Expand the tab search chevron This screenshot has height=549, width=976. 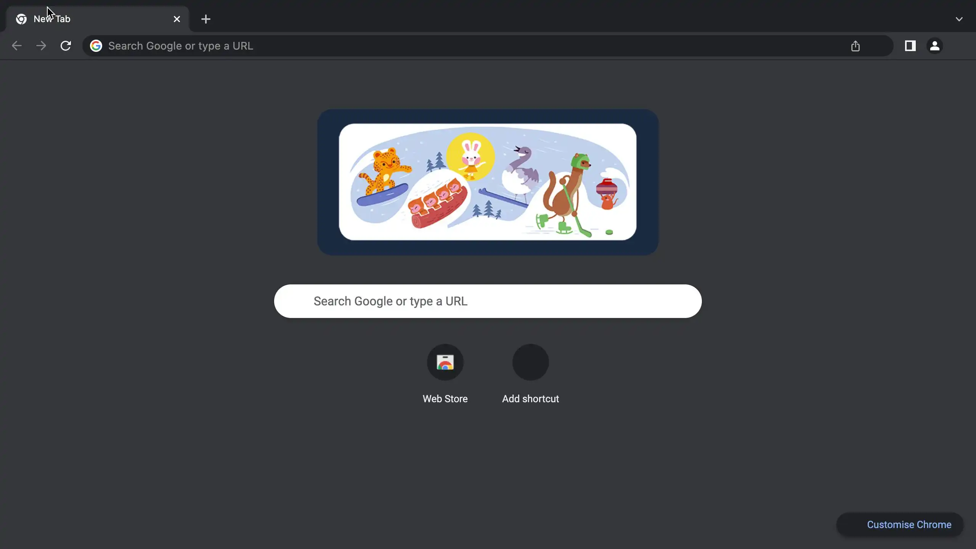tap(959, 19)
